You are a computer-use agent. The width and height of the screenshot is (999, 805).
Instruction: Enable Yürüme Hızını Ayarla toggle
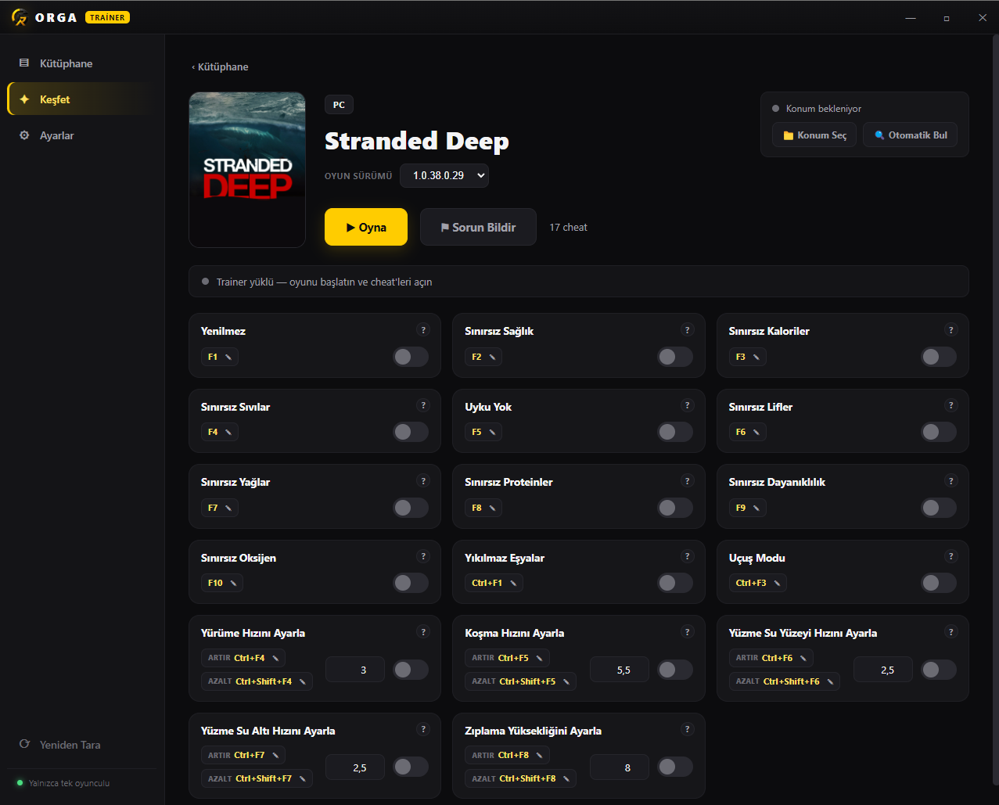tap(411, 670)
